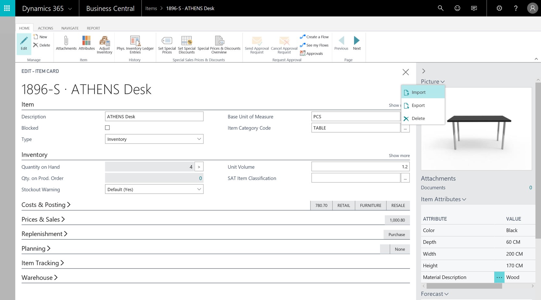Create a New item from ribbon

[x=41, y=37]
